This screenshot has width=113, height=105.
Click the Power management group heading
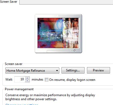click(x=19, y=89)
